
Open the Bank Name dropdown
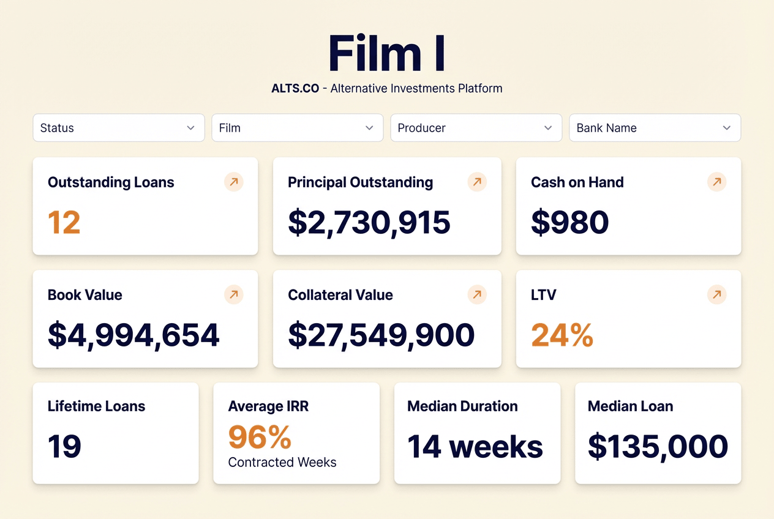coord(655,128)
